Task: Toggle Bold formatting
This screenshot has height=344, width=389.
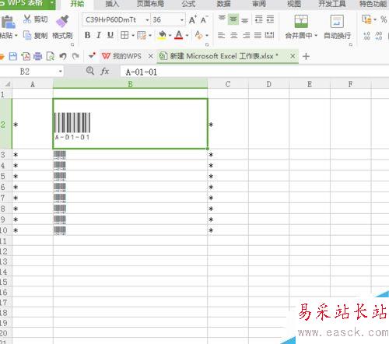Action: (x=88, y=35)
